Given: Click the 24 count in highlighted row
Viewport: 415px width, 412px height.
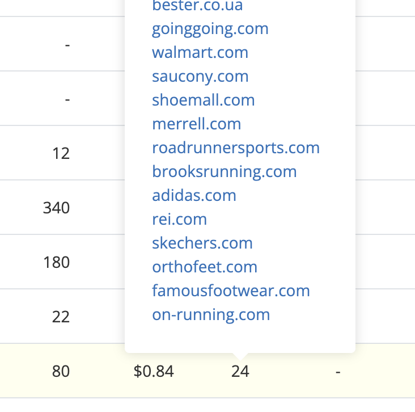Looking at the screenshot, I should (x=240, y=372).
